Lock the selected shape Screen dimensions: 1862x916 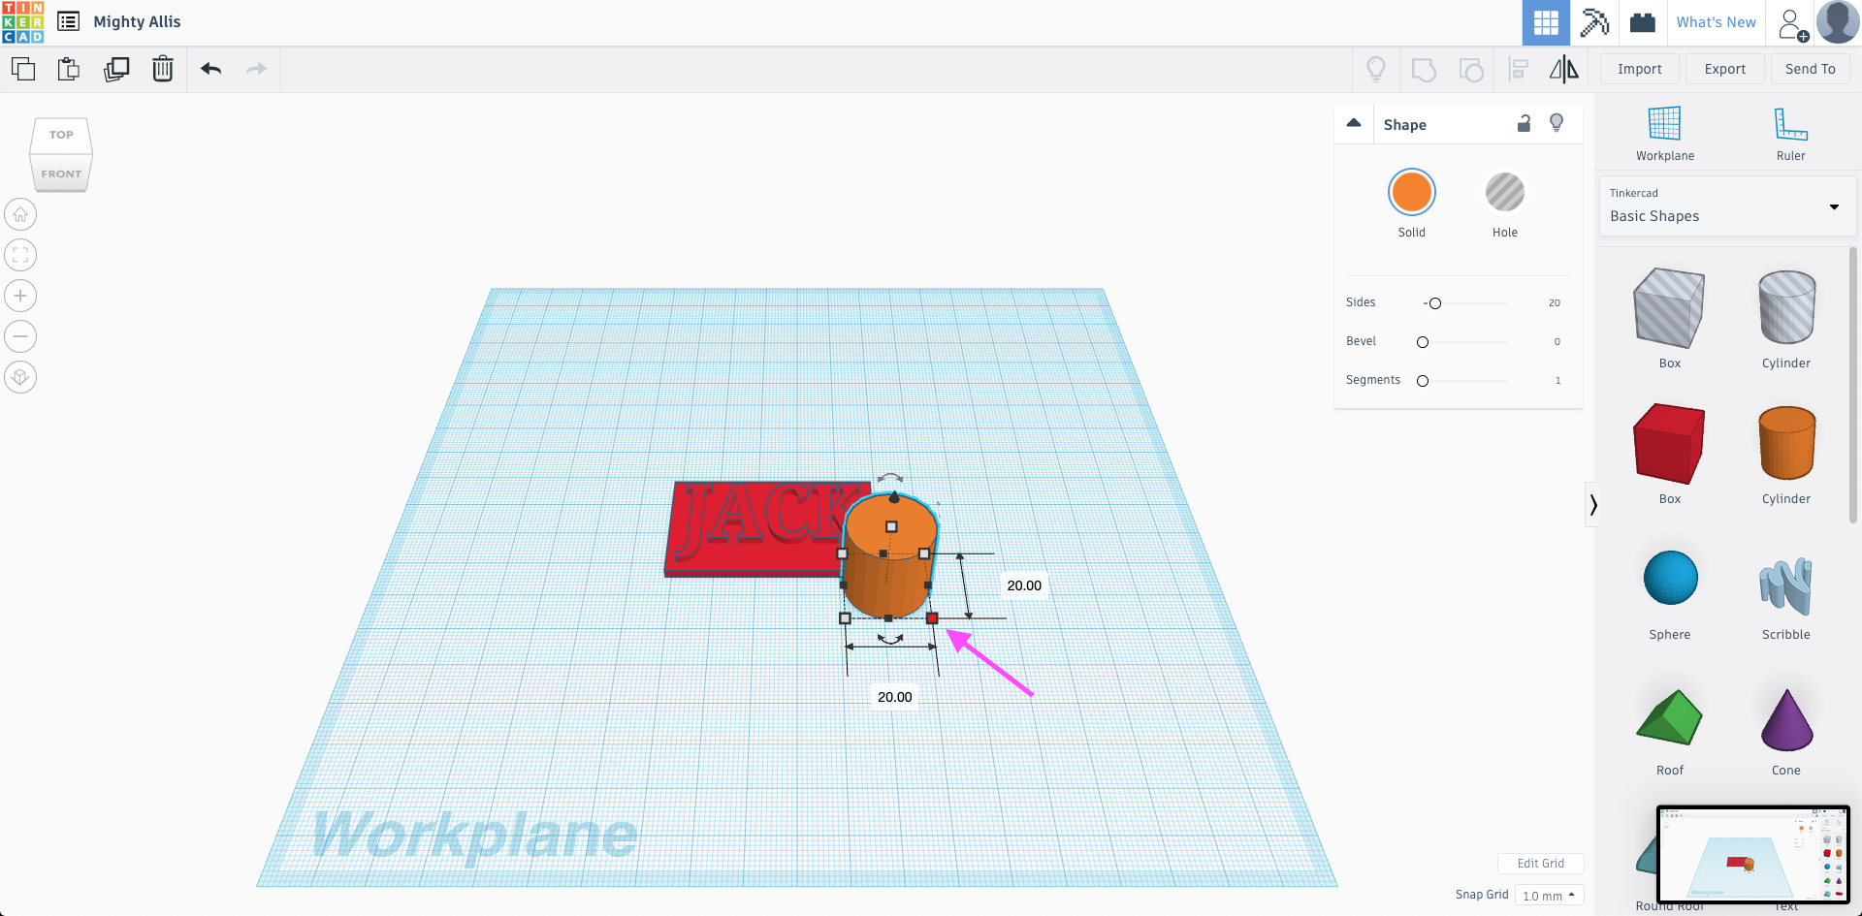click(x=1524, y=124)
